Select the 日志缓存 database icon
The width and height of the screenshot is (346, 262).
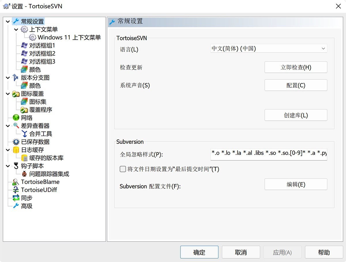[16, 150]
